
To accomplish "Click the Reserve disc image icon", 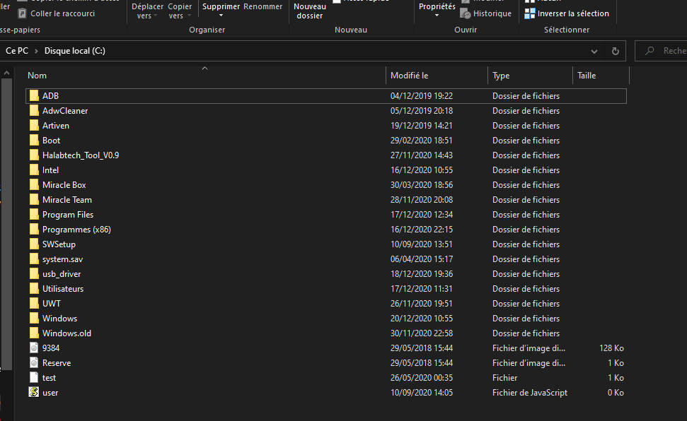I will coord(34,363).
